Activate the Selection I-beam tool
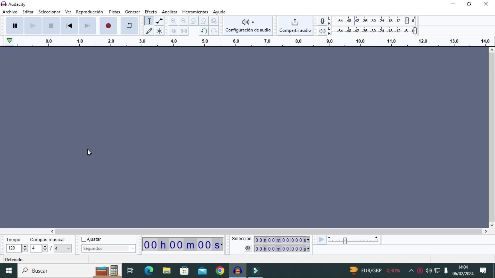This screenshot has height=278, width=495. 149,21
